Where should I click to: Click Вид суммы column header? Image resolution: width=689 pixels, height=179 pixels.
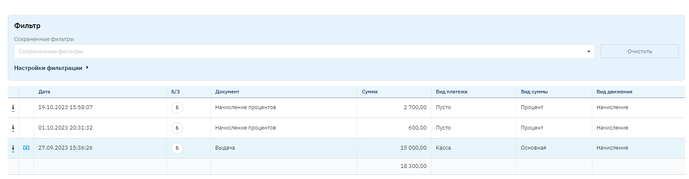pos(534,92)
